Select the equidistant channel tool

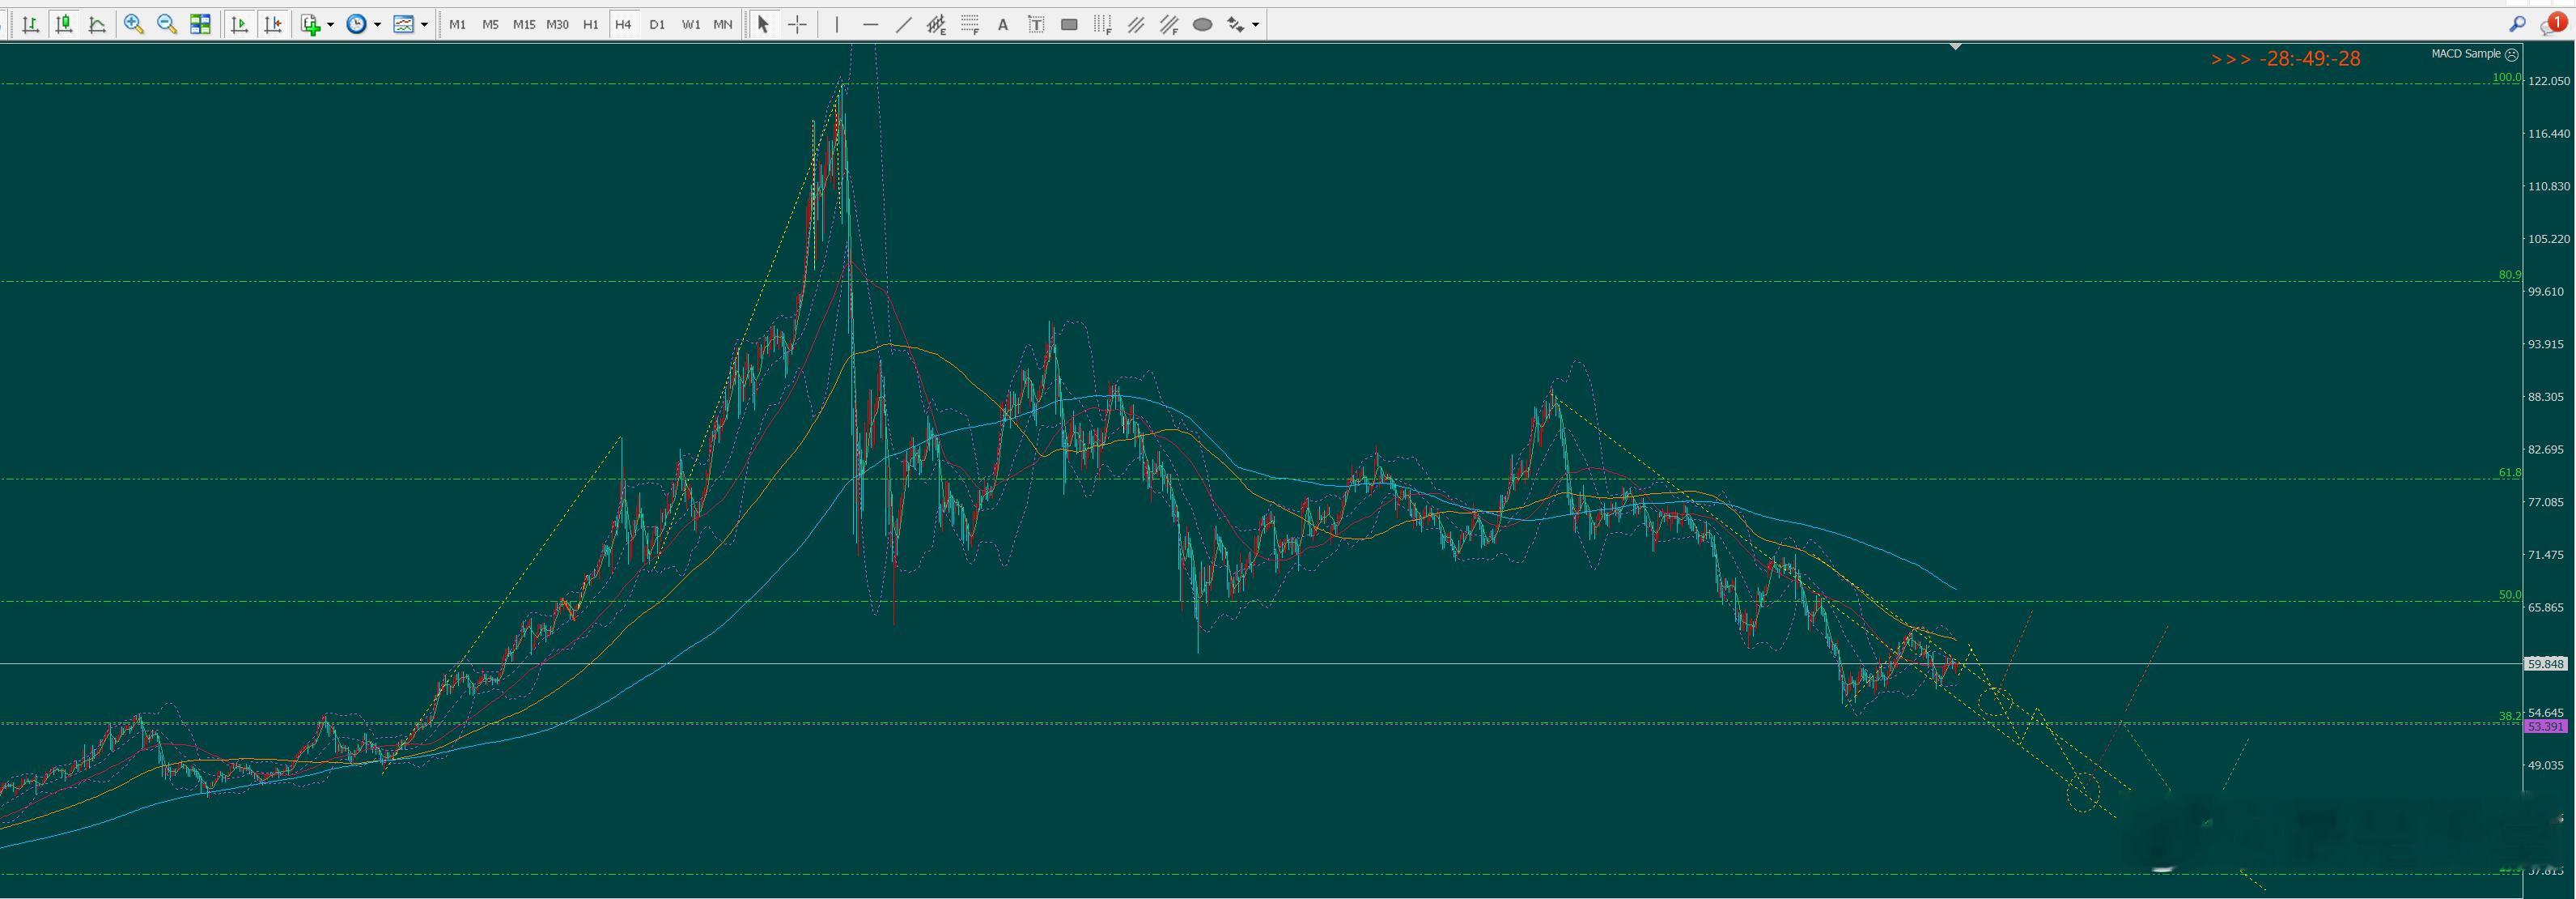click(x=936, y=24)
